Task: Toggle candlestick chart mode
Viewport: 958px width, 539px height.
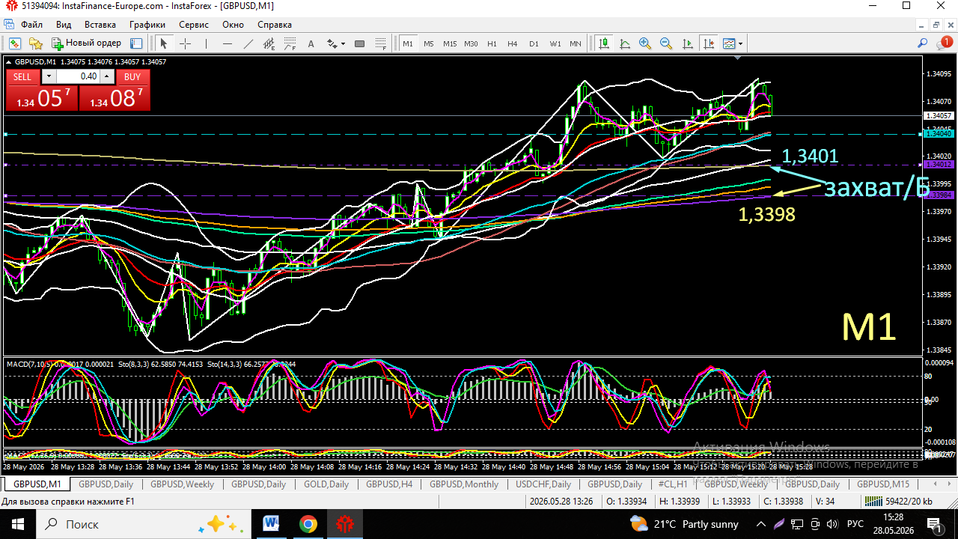Action: [x=603, y=43]
